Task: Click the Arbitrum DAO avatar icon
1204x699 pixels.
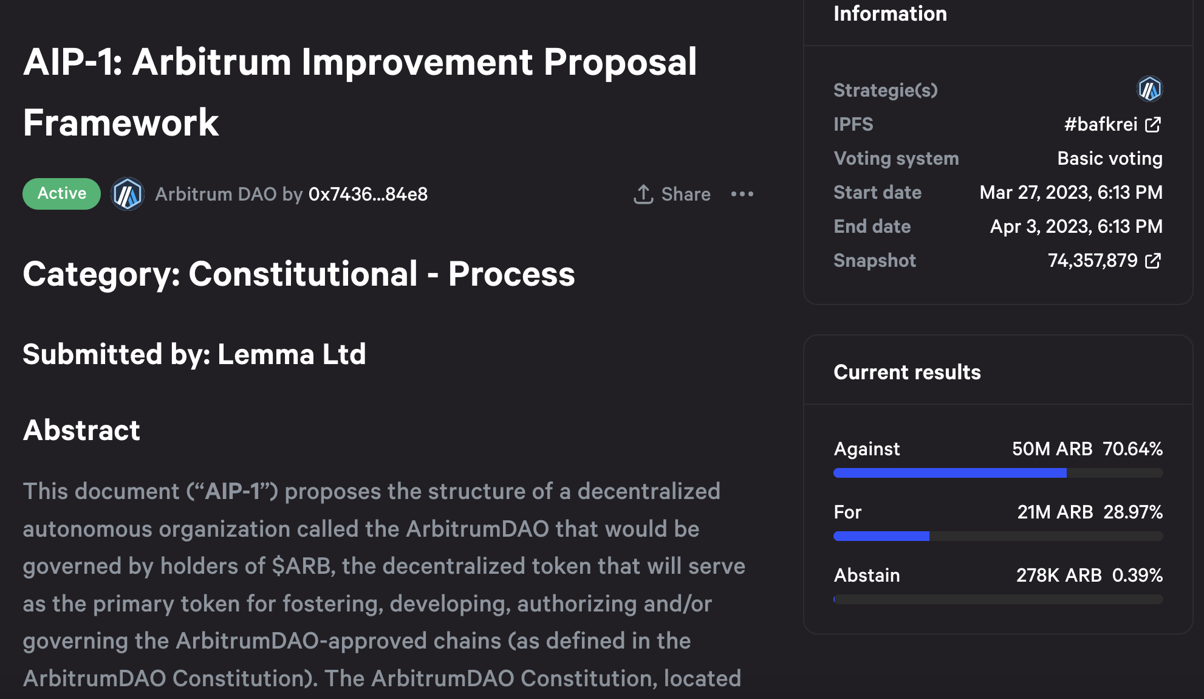Action: (x=128, y=195)
